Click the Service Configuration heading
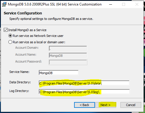145x113 pixels. [23, 13]
